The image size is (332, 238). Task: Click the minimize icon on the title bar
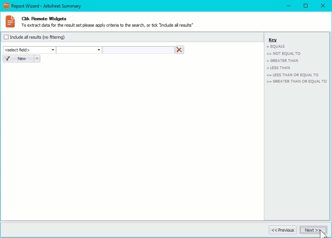coord(288,6)
